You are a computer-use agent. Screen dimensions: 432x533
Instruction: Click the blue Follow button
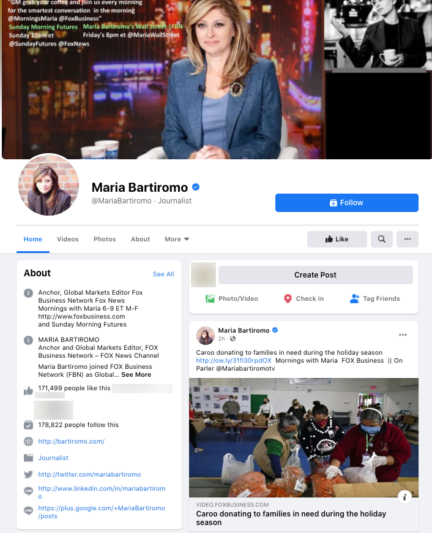coord(346,203)
